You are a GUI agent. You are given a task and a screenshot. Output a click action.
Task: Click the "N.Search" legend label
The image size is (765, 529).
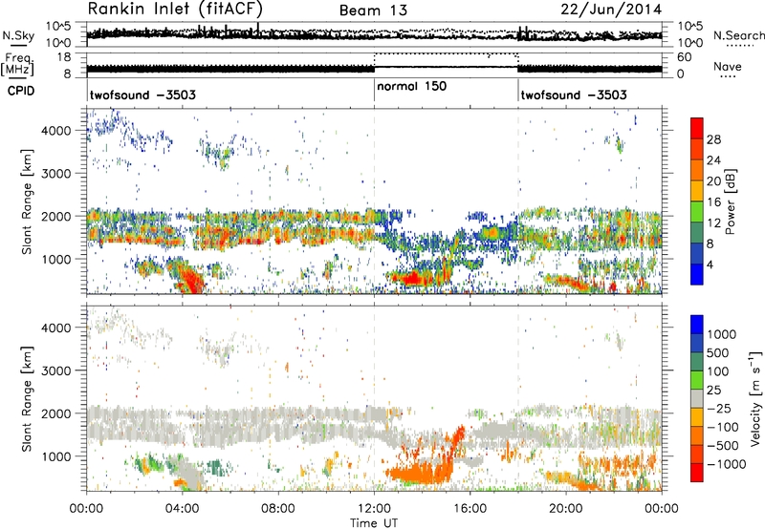tap(738, 35)
